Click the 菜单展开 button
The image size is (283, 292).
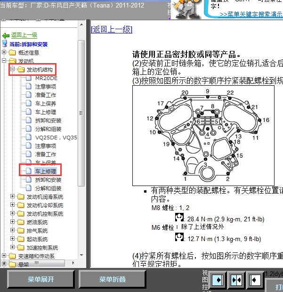click(x=40, y=279)
